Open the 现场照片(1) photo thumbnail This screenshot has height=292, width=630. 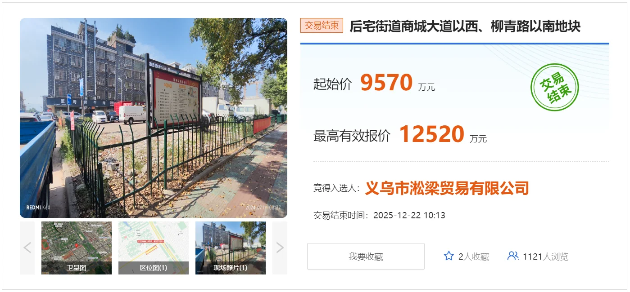231,248
